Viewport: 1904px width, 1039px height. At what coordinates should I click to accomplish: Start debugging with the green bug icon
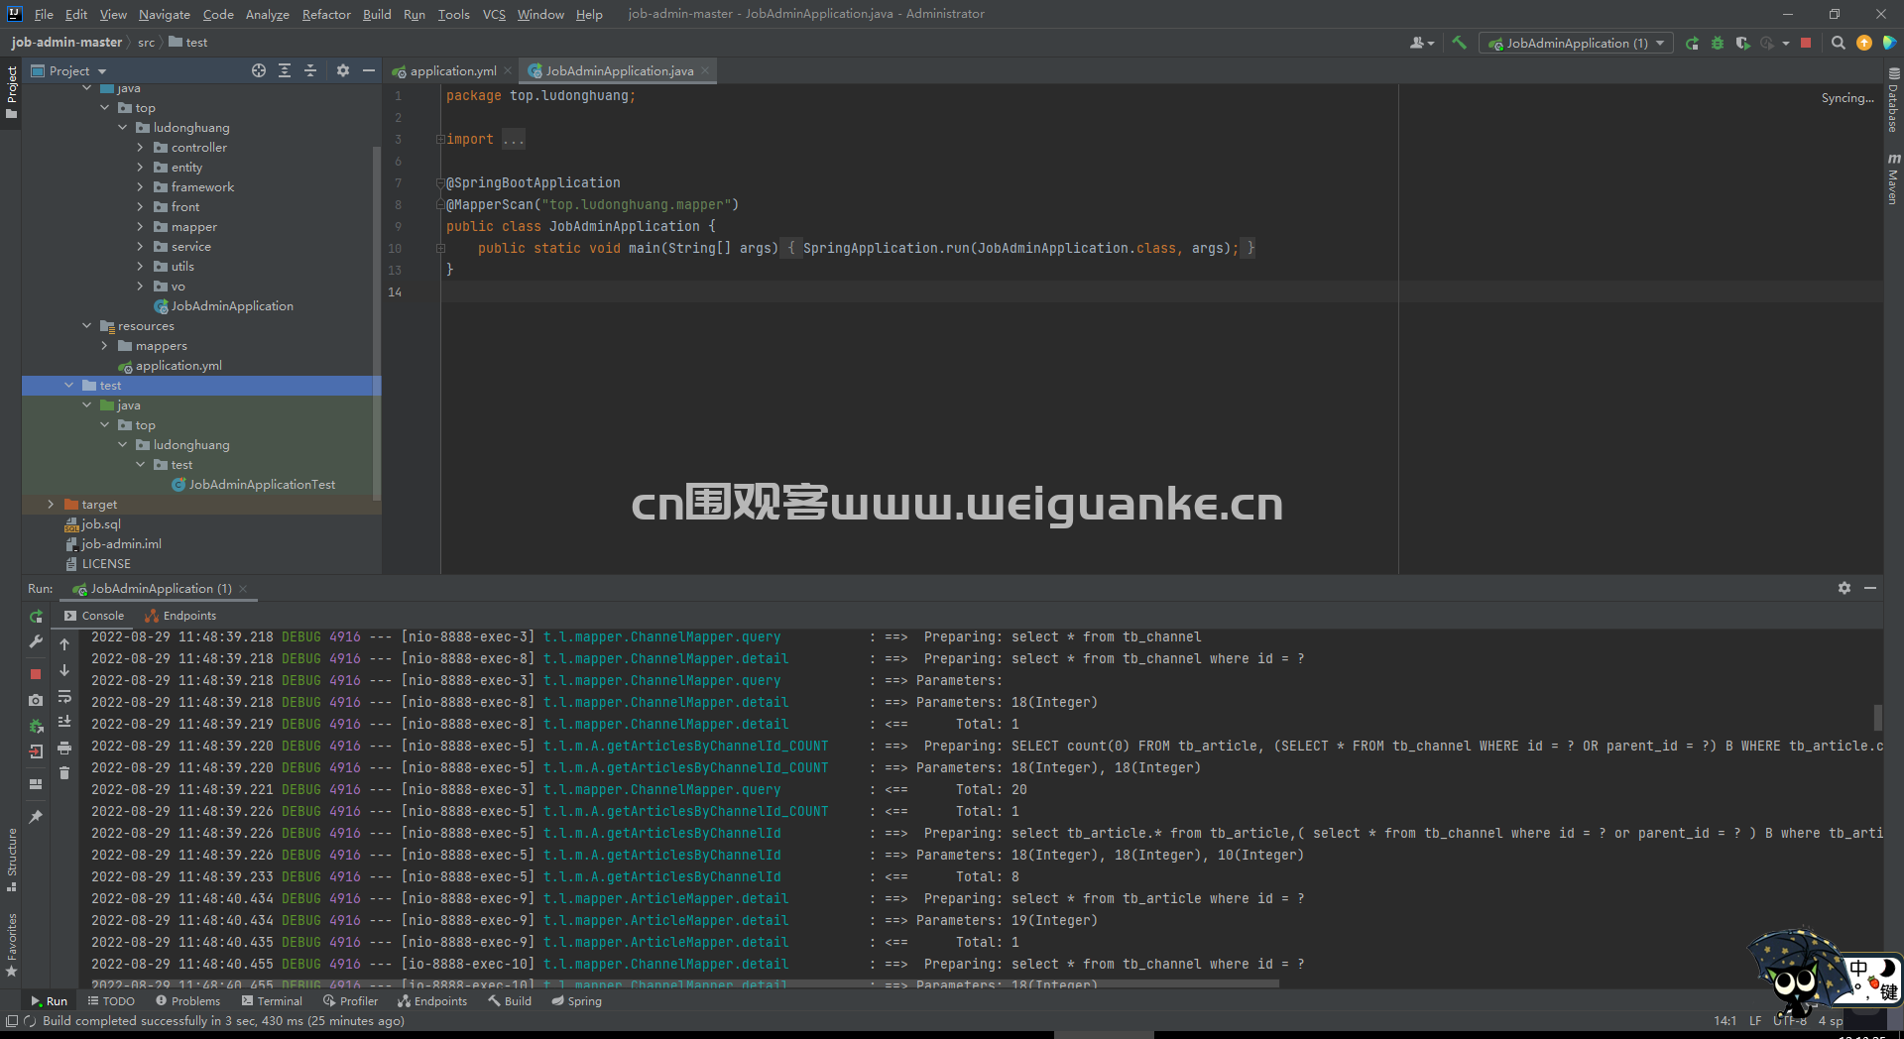[x=1718, y=43]
